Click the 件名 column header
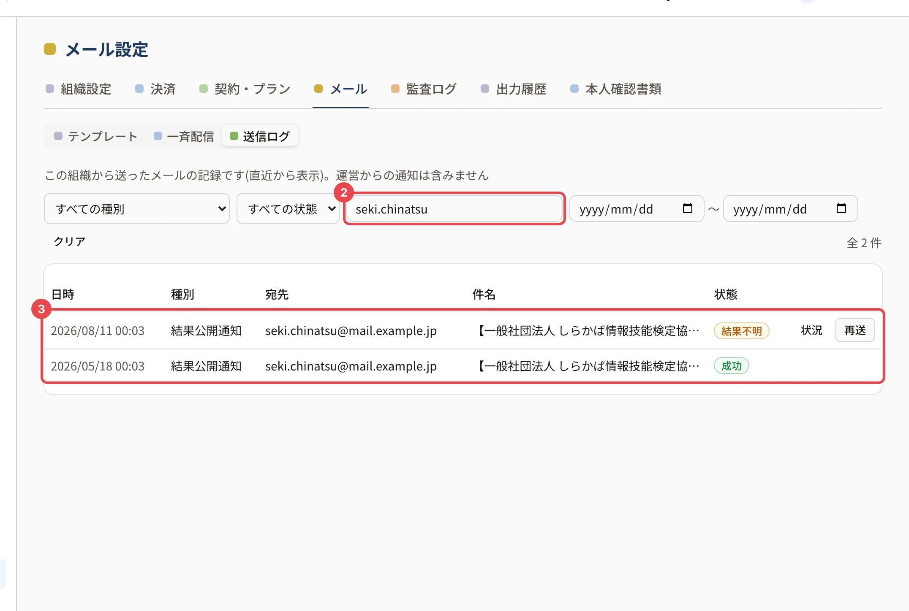 [x=484, y=294]
